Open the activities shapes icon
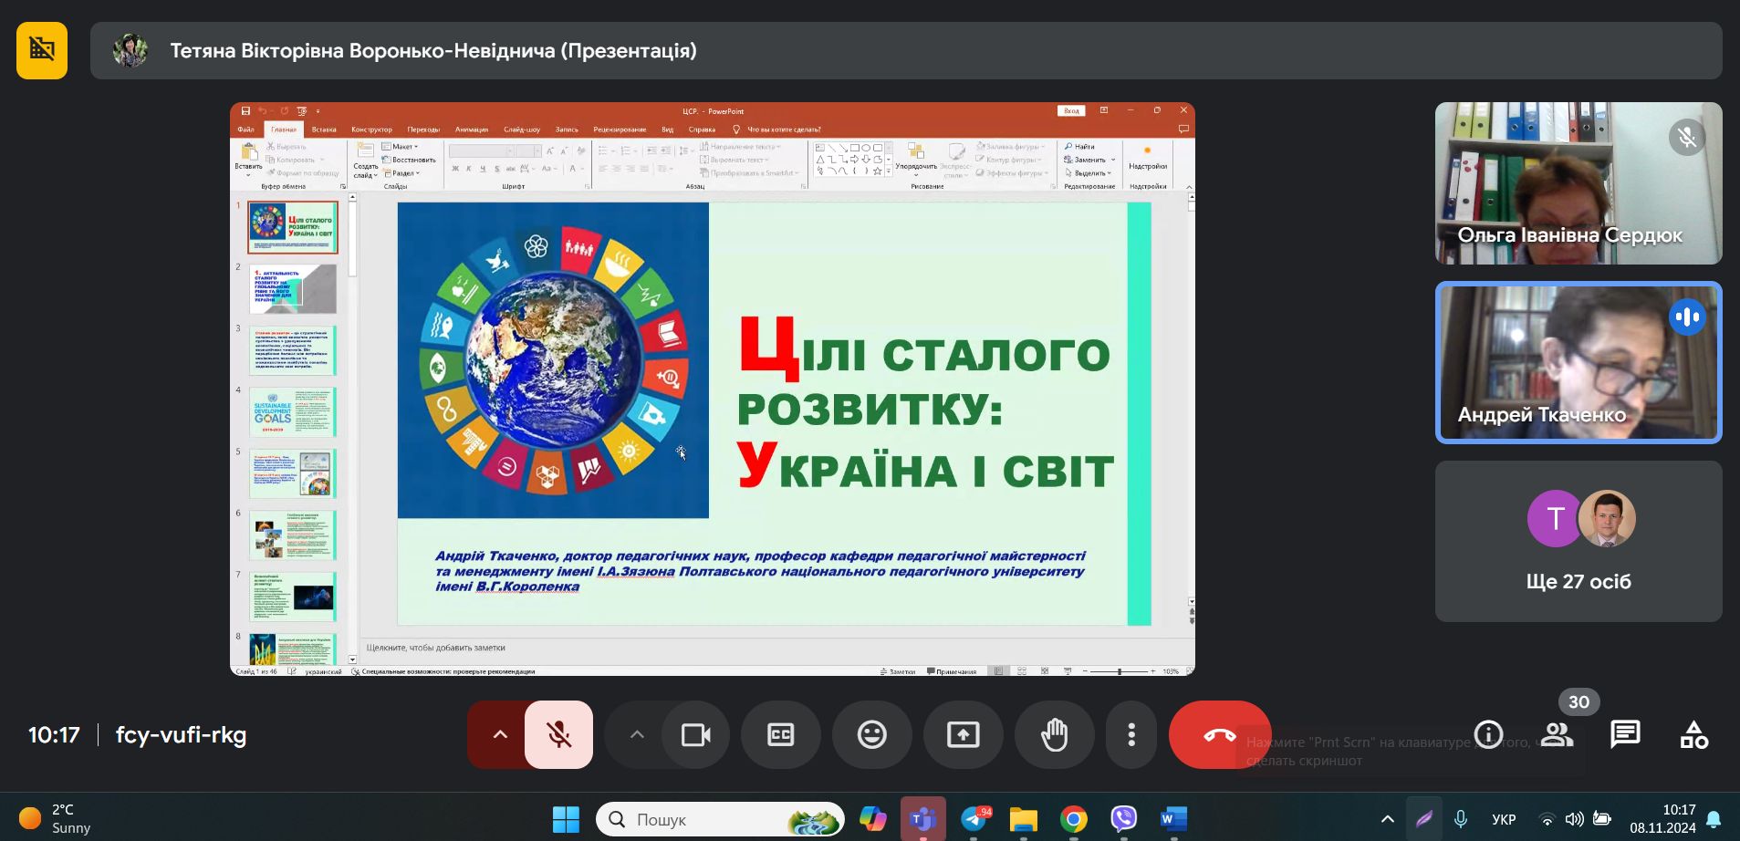1740x841 pixels. 1693,734
